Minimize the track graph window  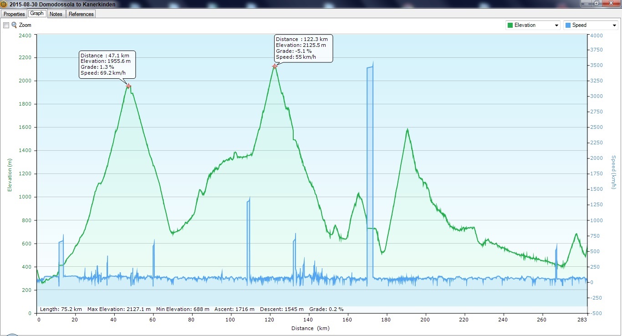click(586, 3)
